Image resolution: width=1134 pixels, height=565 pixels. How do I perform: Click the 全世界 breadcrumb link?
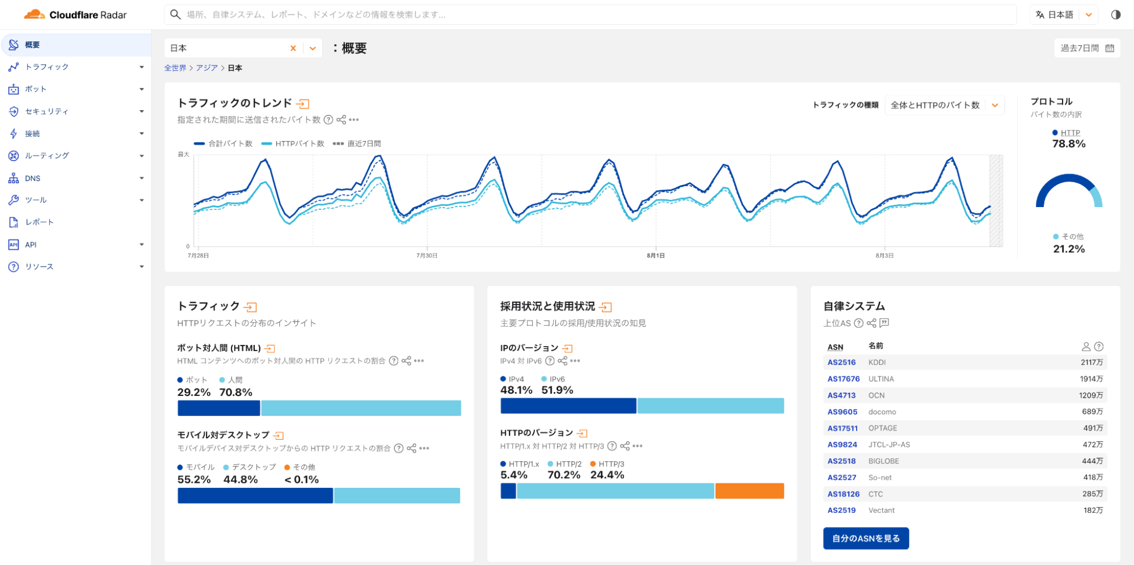pyautogui.click(x=175, y=68)
